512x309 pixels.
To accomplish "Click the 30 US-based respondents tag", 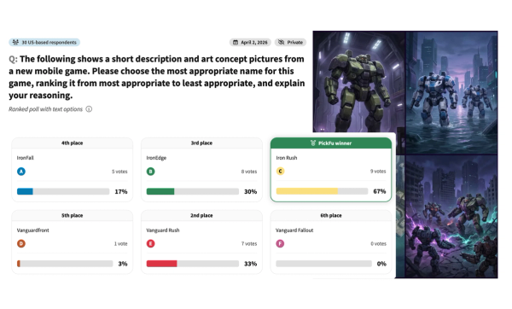I will (x=44, y=42).
